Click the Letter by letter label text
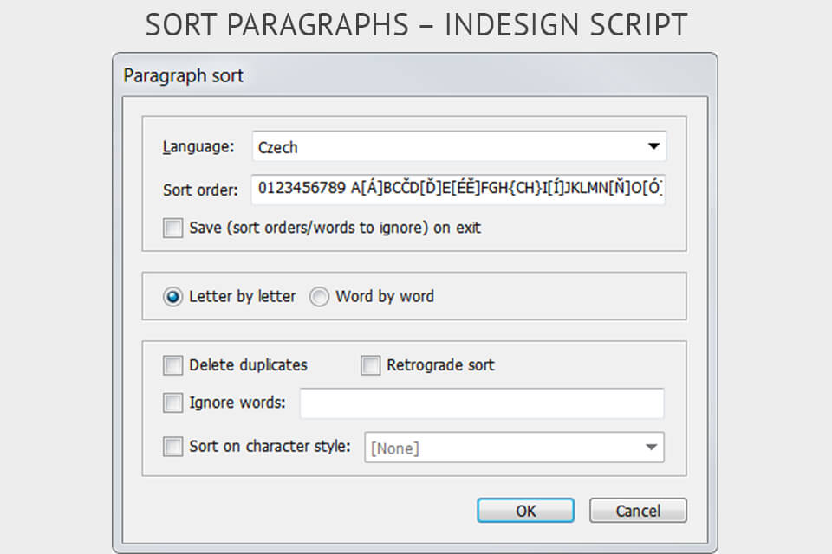Screen dimensions: 832x554 [x=242, y=296]
